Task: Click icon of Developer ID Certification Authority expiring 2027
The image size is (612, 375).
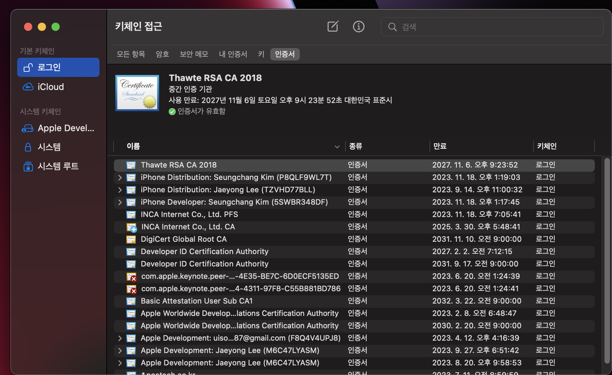Action: coord(131,252)
